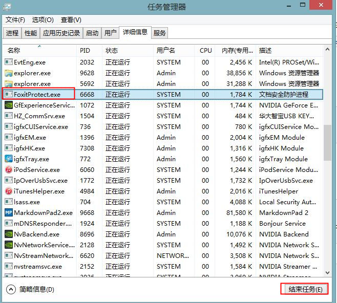Click memory value 38,856 K
Image resolution: width=337 pixels, height=303 pixels.
239,73
